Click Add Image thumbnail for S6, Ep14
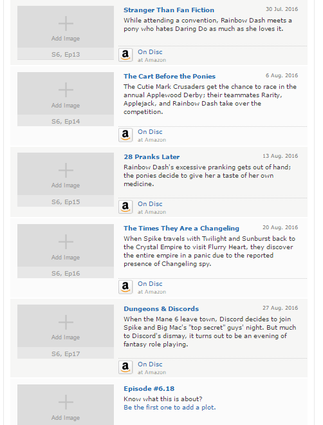This screenshot has height=425, width=323. tap(66, 93)
